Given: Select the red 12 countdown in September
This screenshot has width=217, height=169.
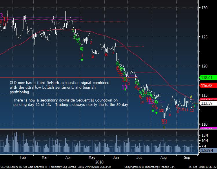Looking at the screenshot, I should (192, 110).
